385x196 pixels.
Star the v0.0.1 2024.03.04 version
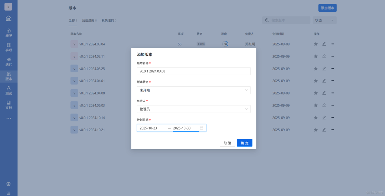315,44
